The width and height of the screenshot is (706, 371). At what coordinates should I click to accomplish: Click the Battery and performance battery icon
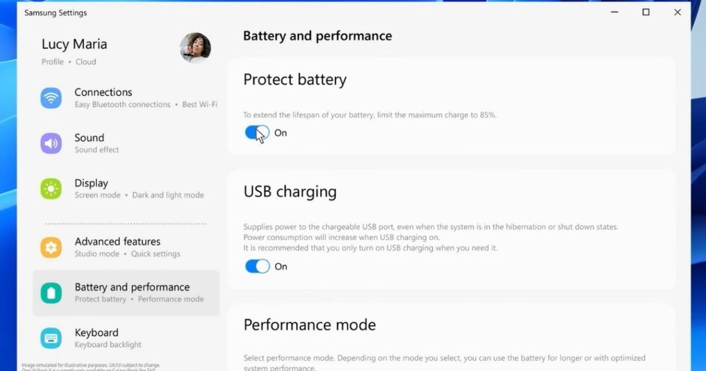[x=51, y=292]
